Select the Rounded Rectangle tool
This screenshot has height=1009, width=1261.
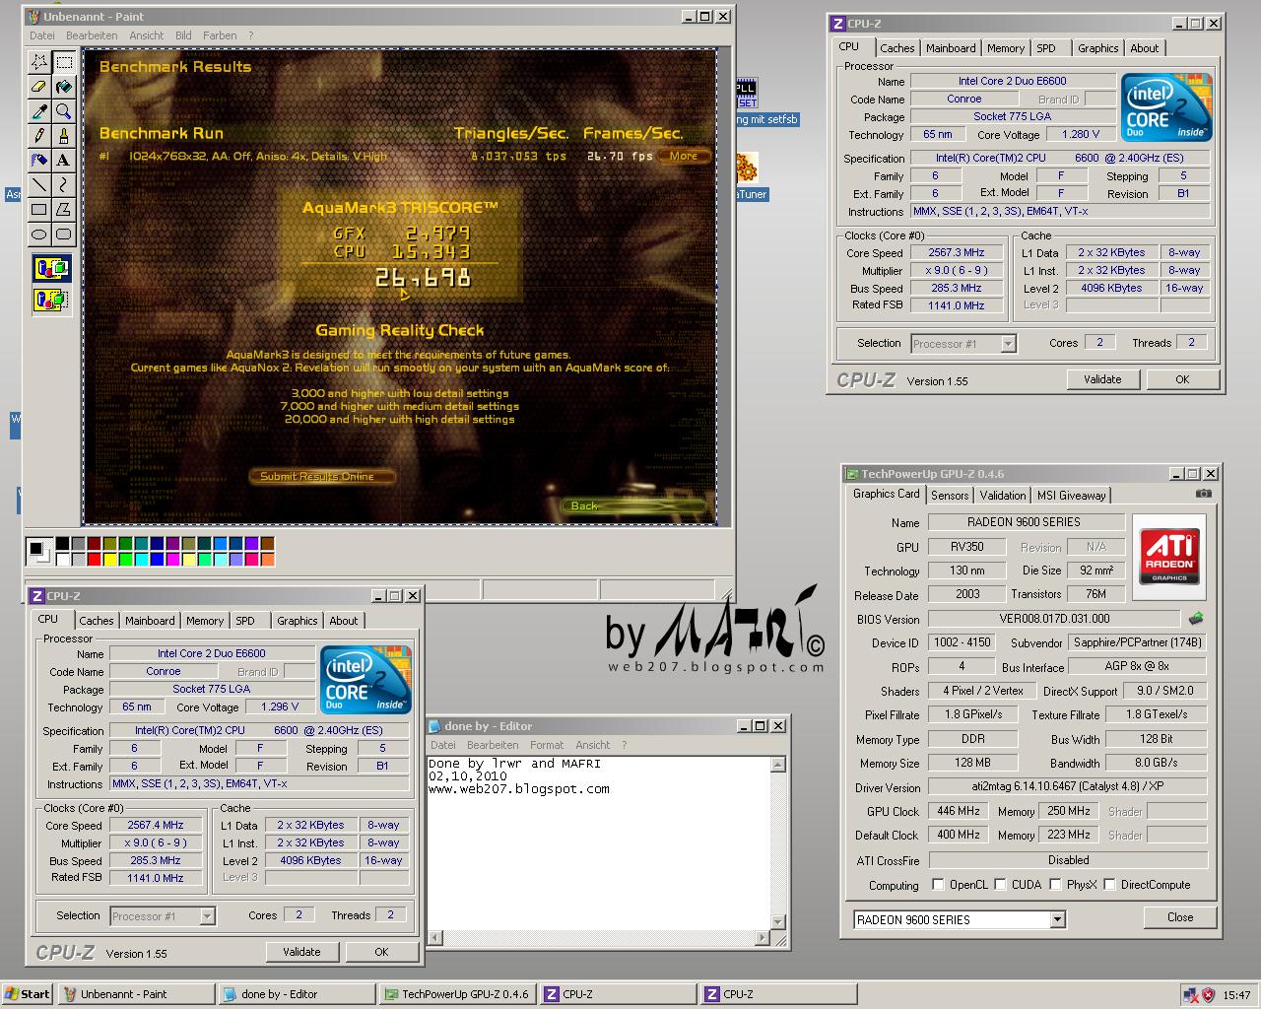tap(64, 235)
